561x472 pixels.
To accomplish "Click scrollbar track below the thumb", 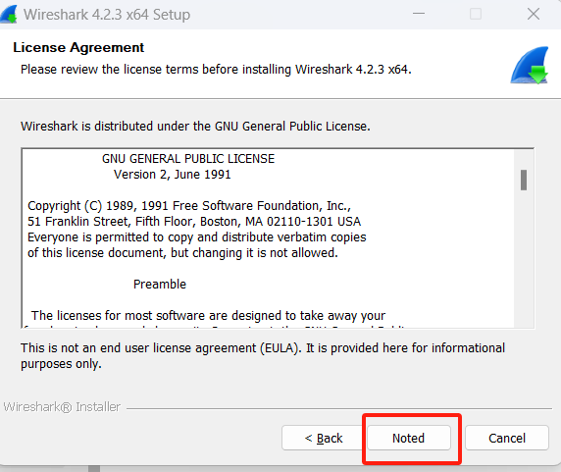I will point(524,258).
